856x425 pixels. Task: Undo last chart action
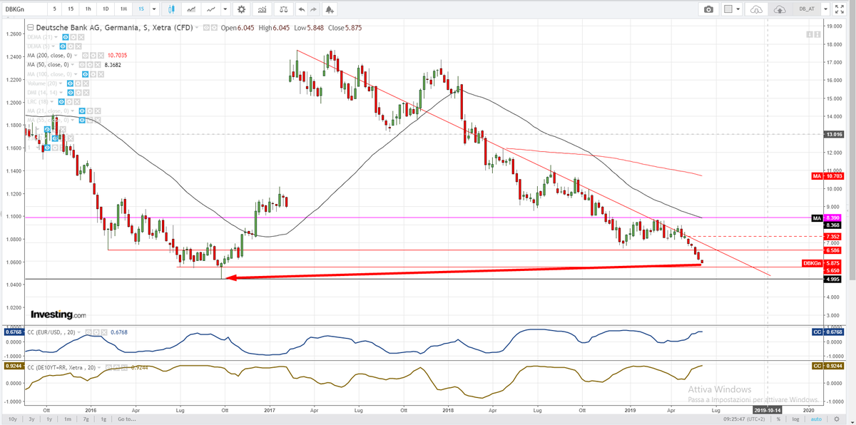pos(302,9)
